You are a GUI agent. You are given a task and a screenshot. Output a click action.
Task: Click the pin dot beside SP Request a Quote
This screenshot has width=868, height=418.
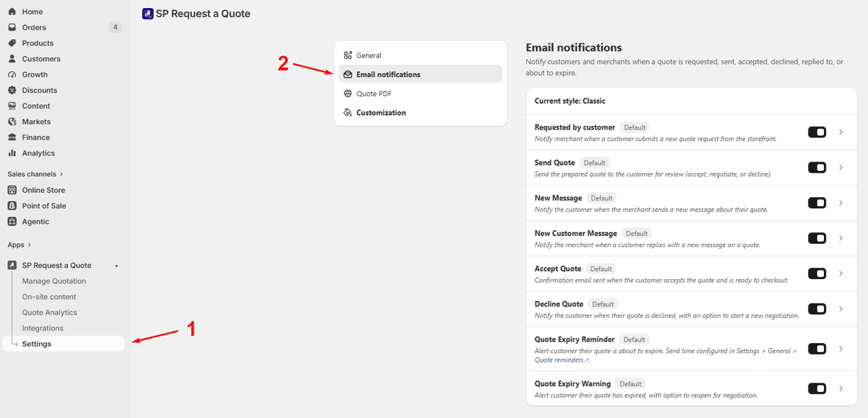tap(116, 266)
